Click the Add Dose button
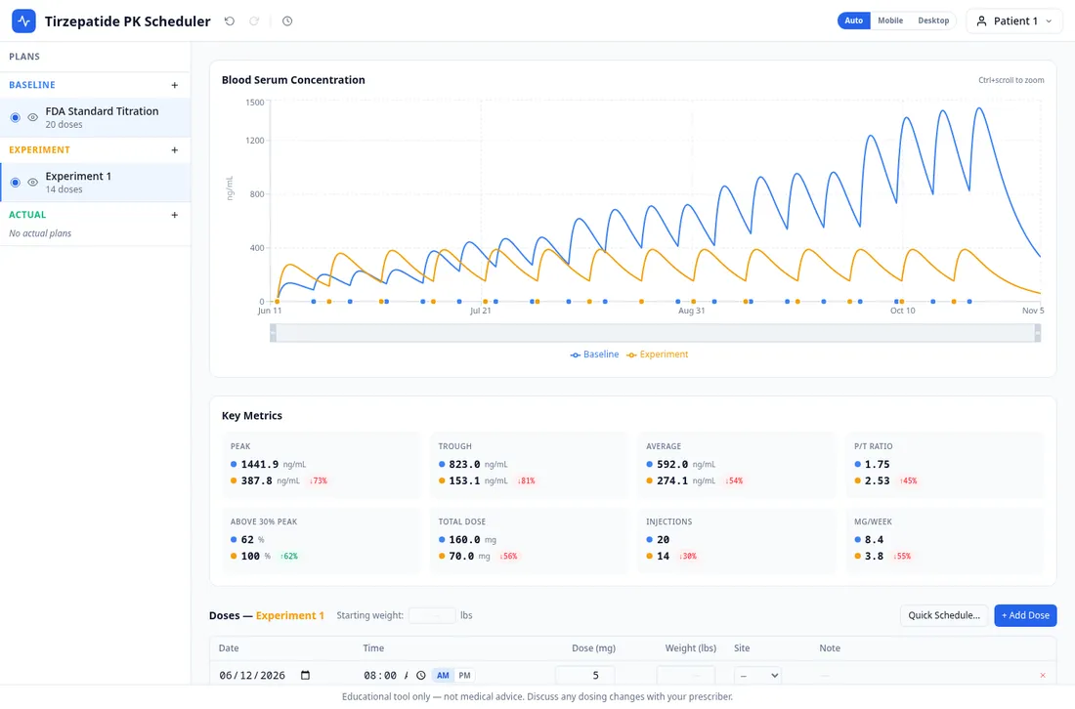Image resolution: width=1075 pixels, height=709 pixels. point(1025,615)
